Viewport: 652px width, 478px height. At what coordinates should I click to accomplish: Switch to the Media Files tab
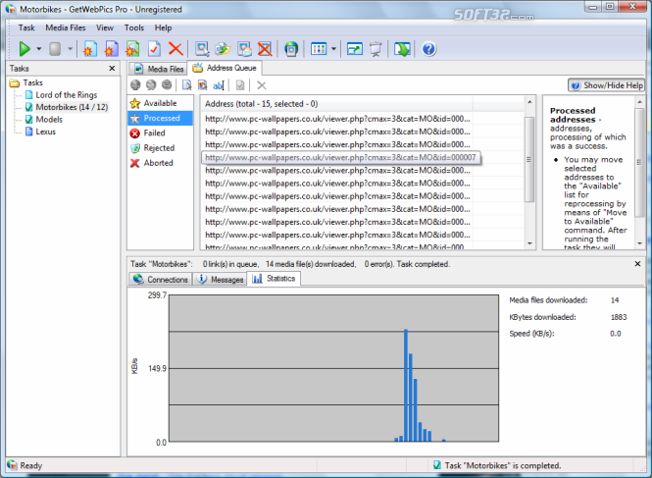pyautogui.click(x=158, y=69)
